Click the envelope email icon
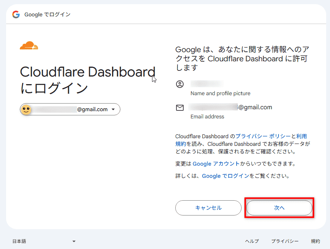 (x=180, y=108)
